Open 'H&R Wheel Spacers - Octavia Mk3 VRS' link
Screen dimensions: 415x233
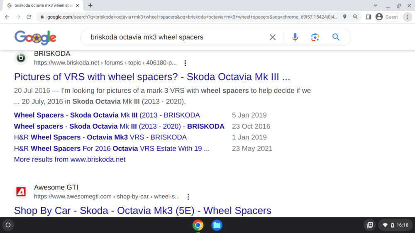[100, 137]
